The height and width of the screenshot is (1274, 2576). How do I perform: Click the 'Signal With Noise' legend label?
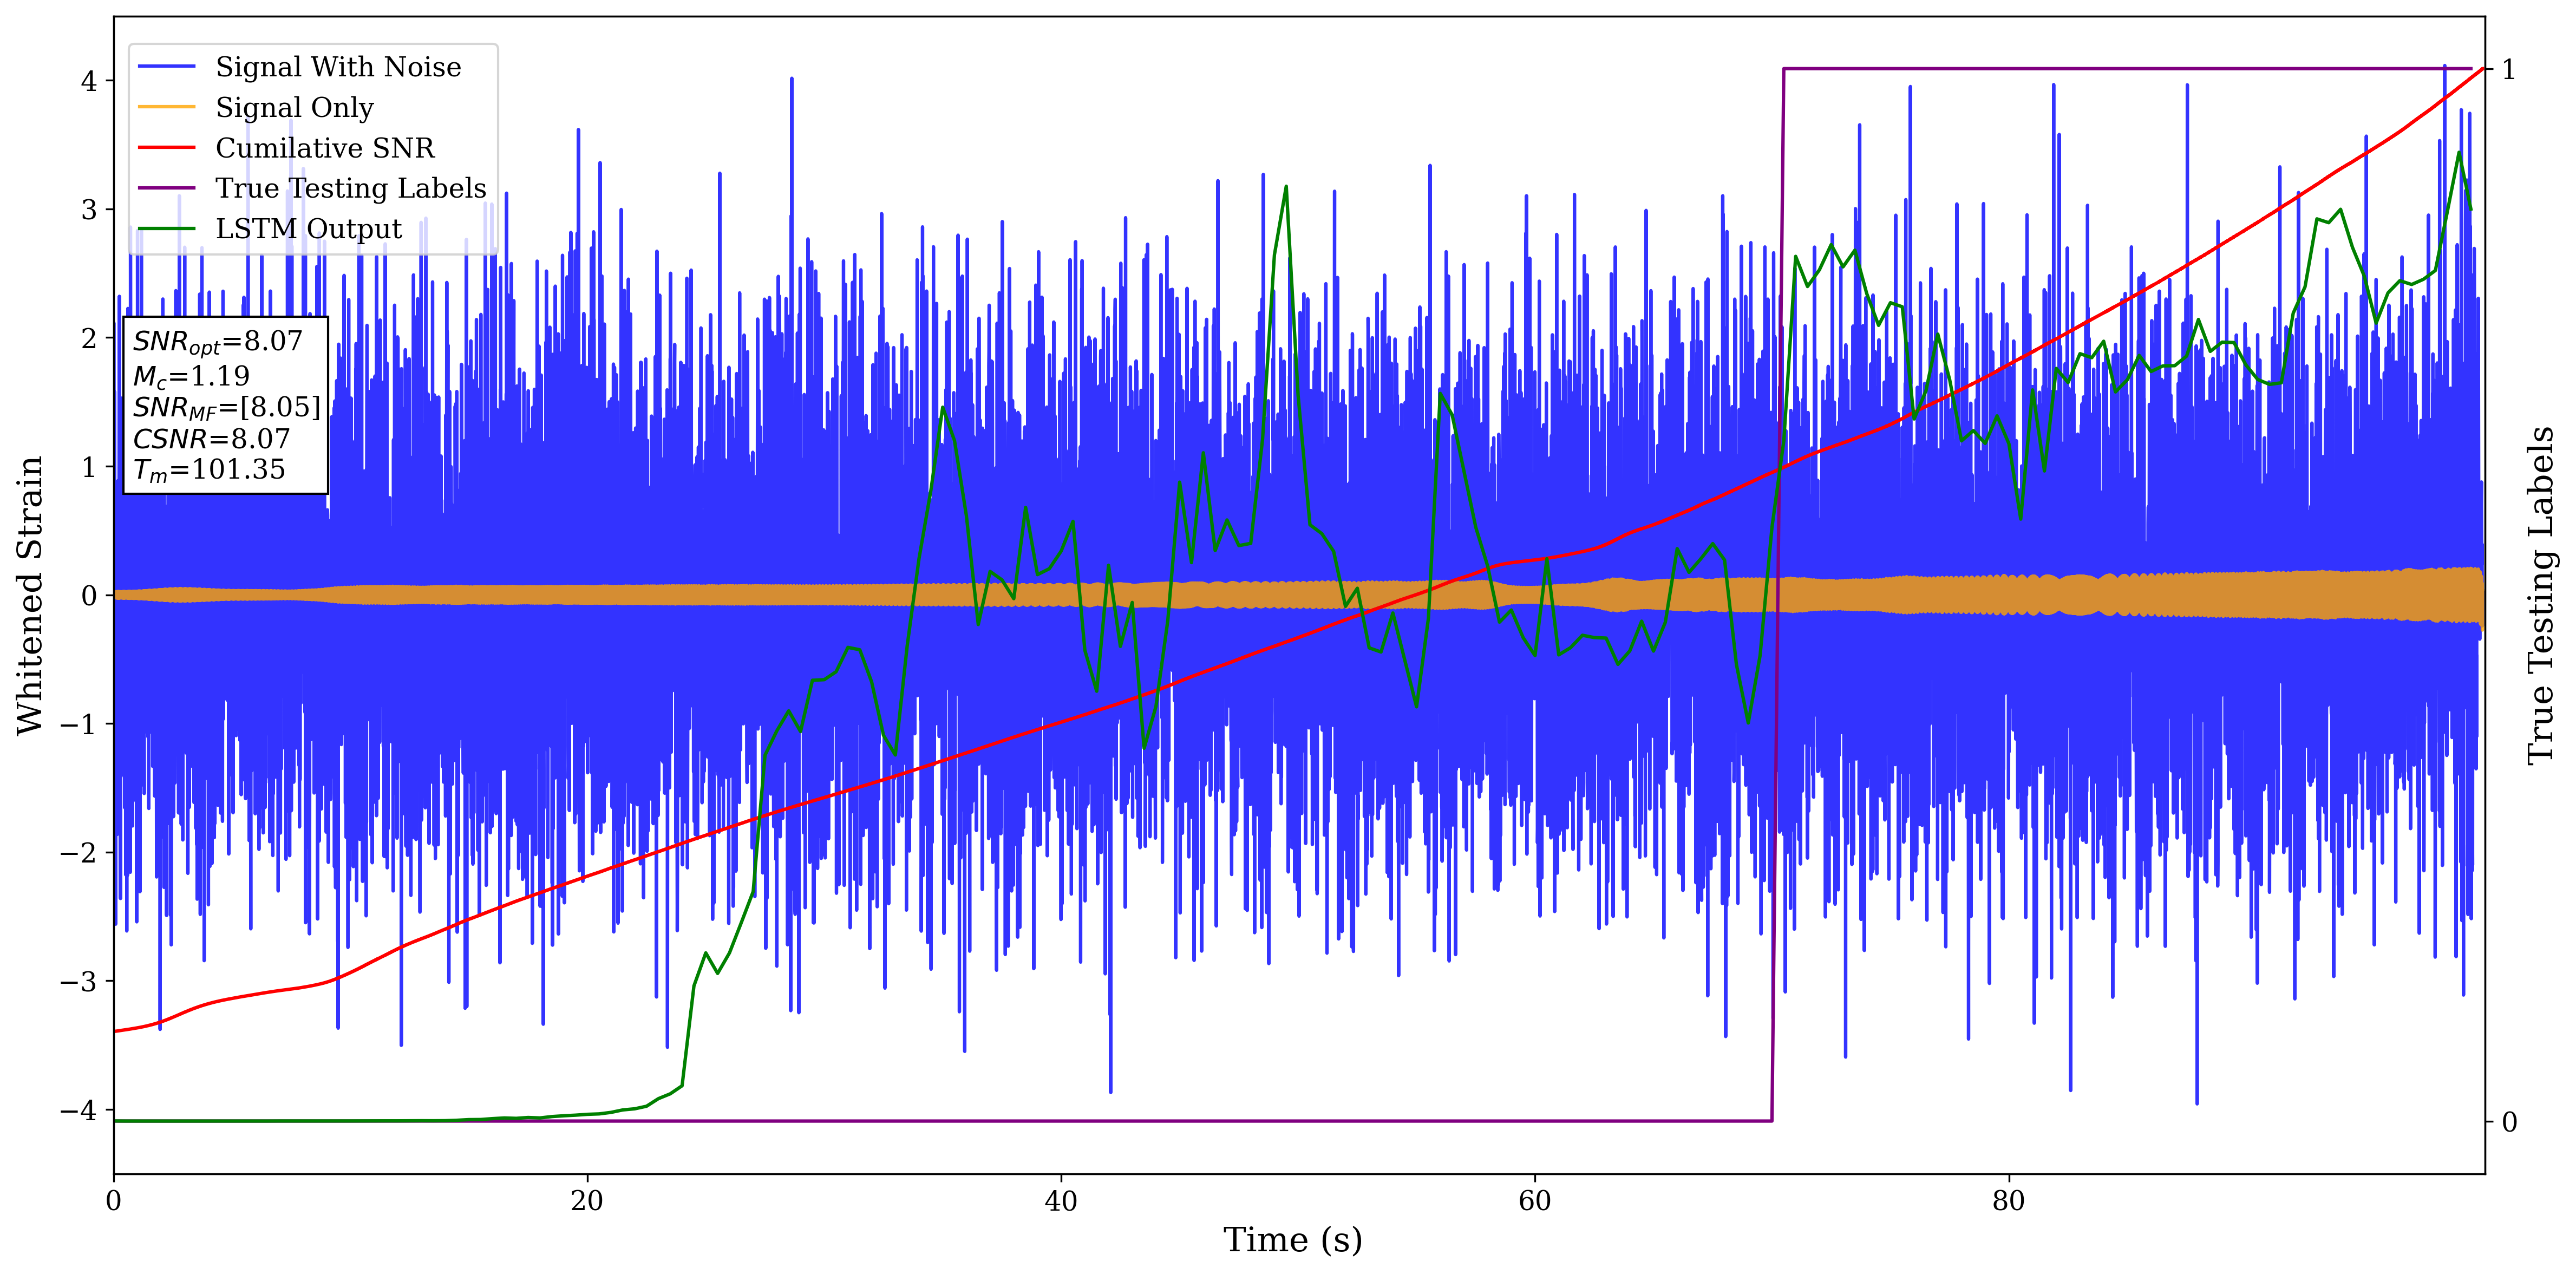[x=338, y=67]
